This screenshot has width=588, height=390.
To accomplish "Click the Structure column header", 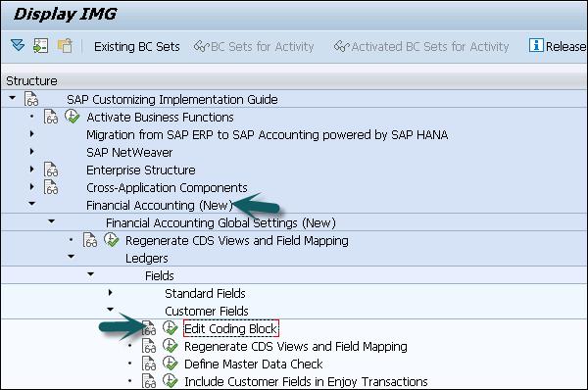I will pyautogui.click(x=32, y=80).
